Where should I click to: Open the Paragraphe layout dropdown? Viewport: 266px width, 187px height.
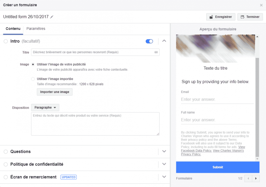click(45, 108)
